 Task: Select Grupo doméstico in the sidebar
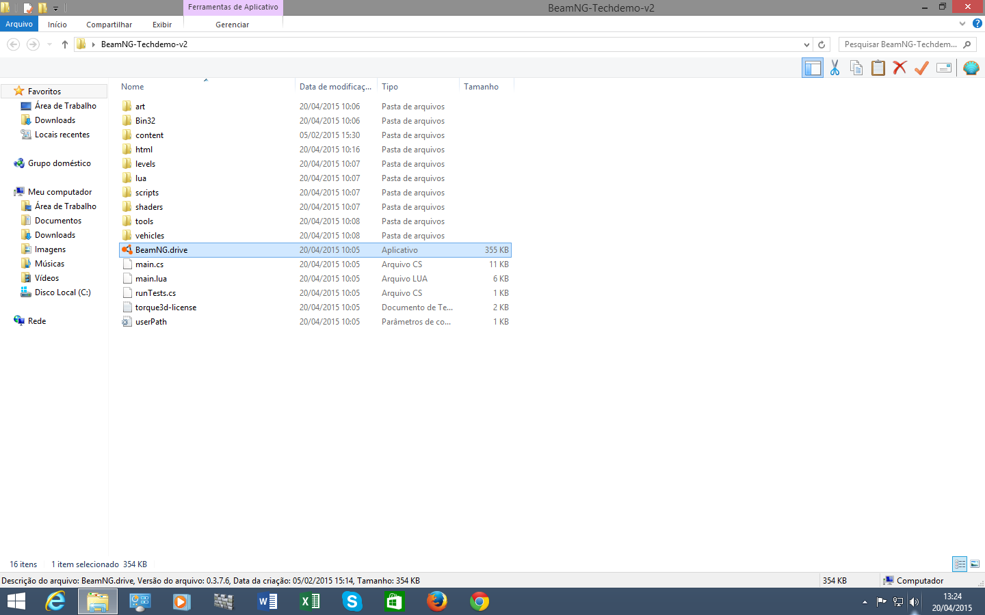[x=60, y=163]
